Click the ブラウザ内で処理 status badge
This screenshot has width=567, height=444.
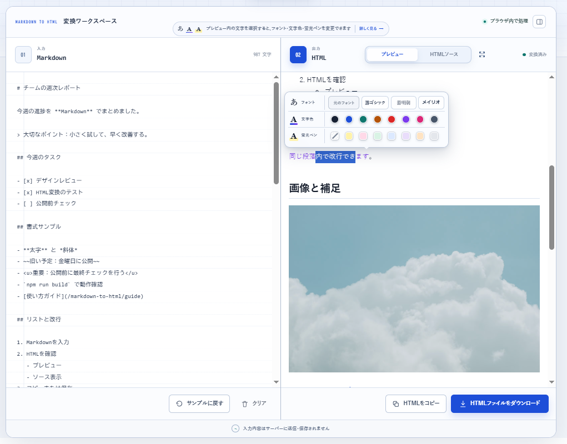click(505, 21)
